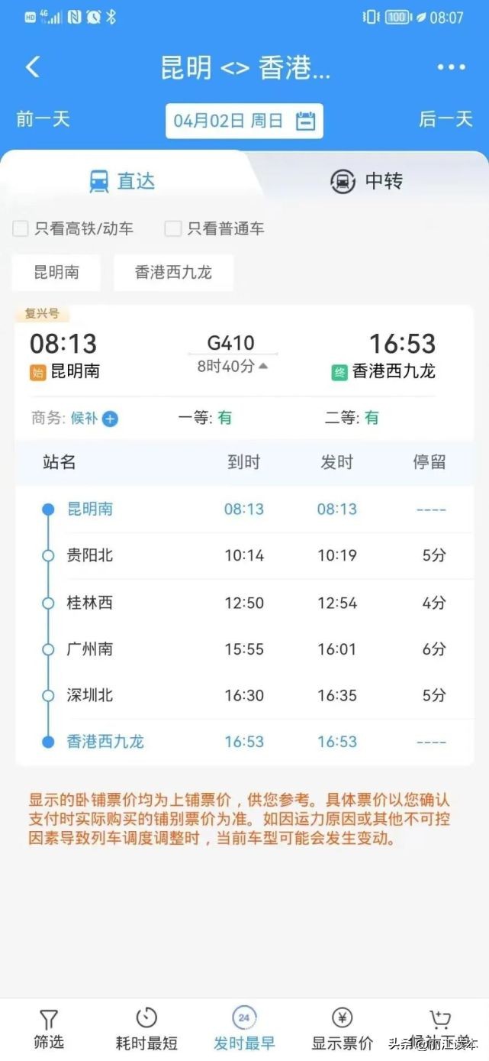The image size is (489, 1061).
Task: Select the 直达 direct trains tab
Action: (x=123, y=181)
